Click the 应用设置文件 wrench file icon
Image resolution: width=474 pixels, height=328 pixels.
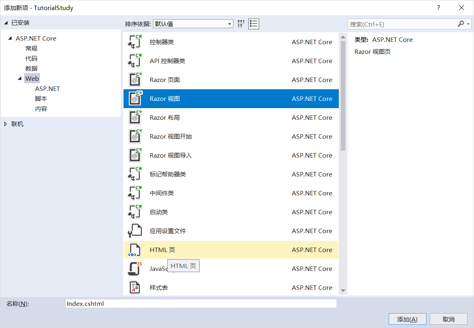click(135, 231)
